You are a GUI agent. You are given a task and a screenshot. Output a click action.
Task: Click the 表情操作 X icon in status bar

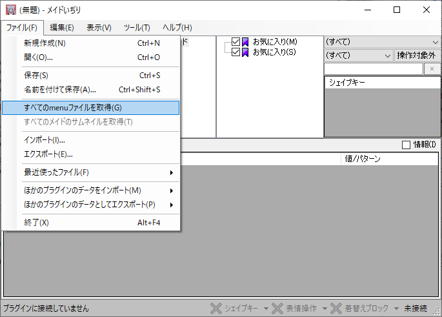[x=277, y=309]
